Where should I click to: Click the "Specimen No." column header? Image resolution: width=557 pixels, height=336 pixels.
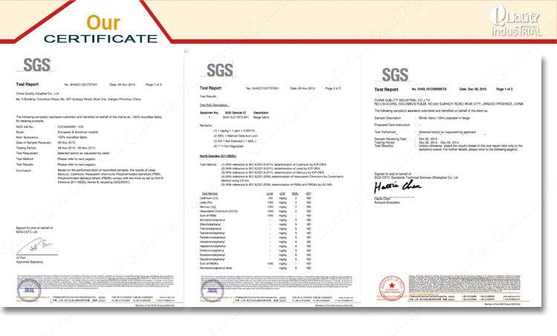click(x=209, y=112)
